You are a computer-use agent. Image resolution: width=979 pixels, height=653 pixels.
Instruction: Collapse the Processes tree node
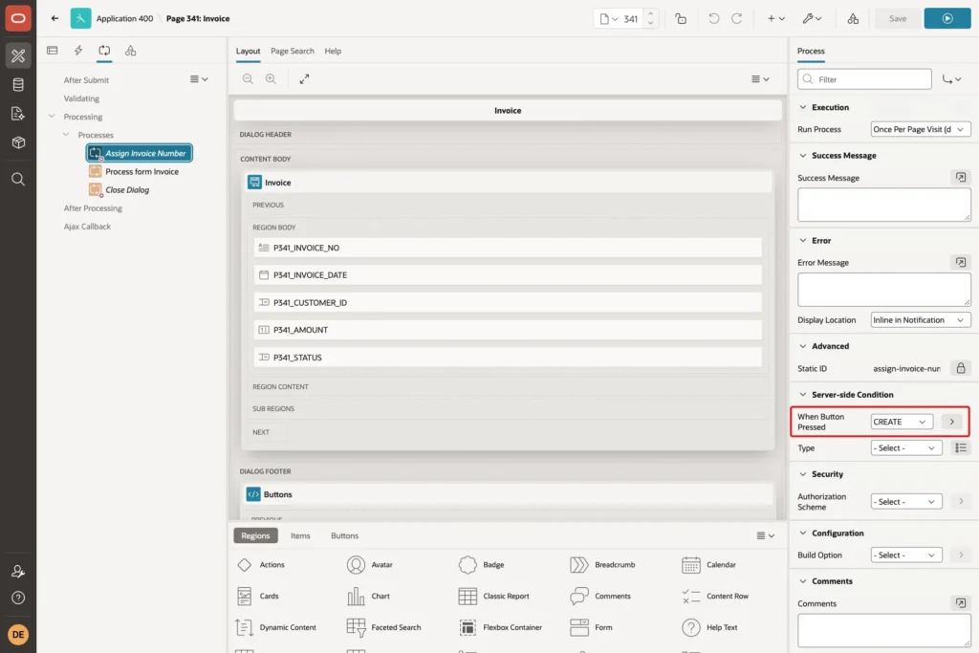[x=66, y=134]
